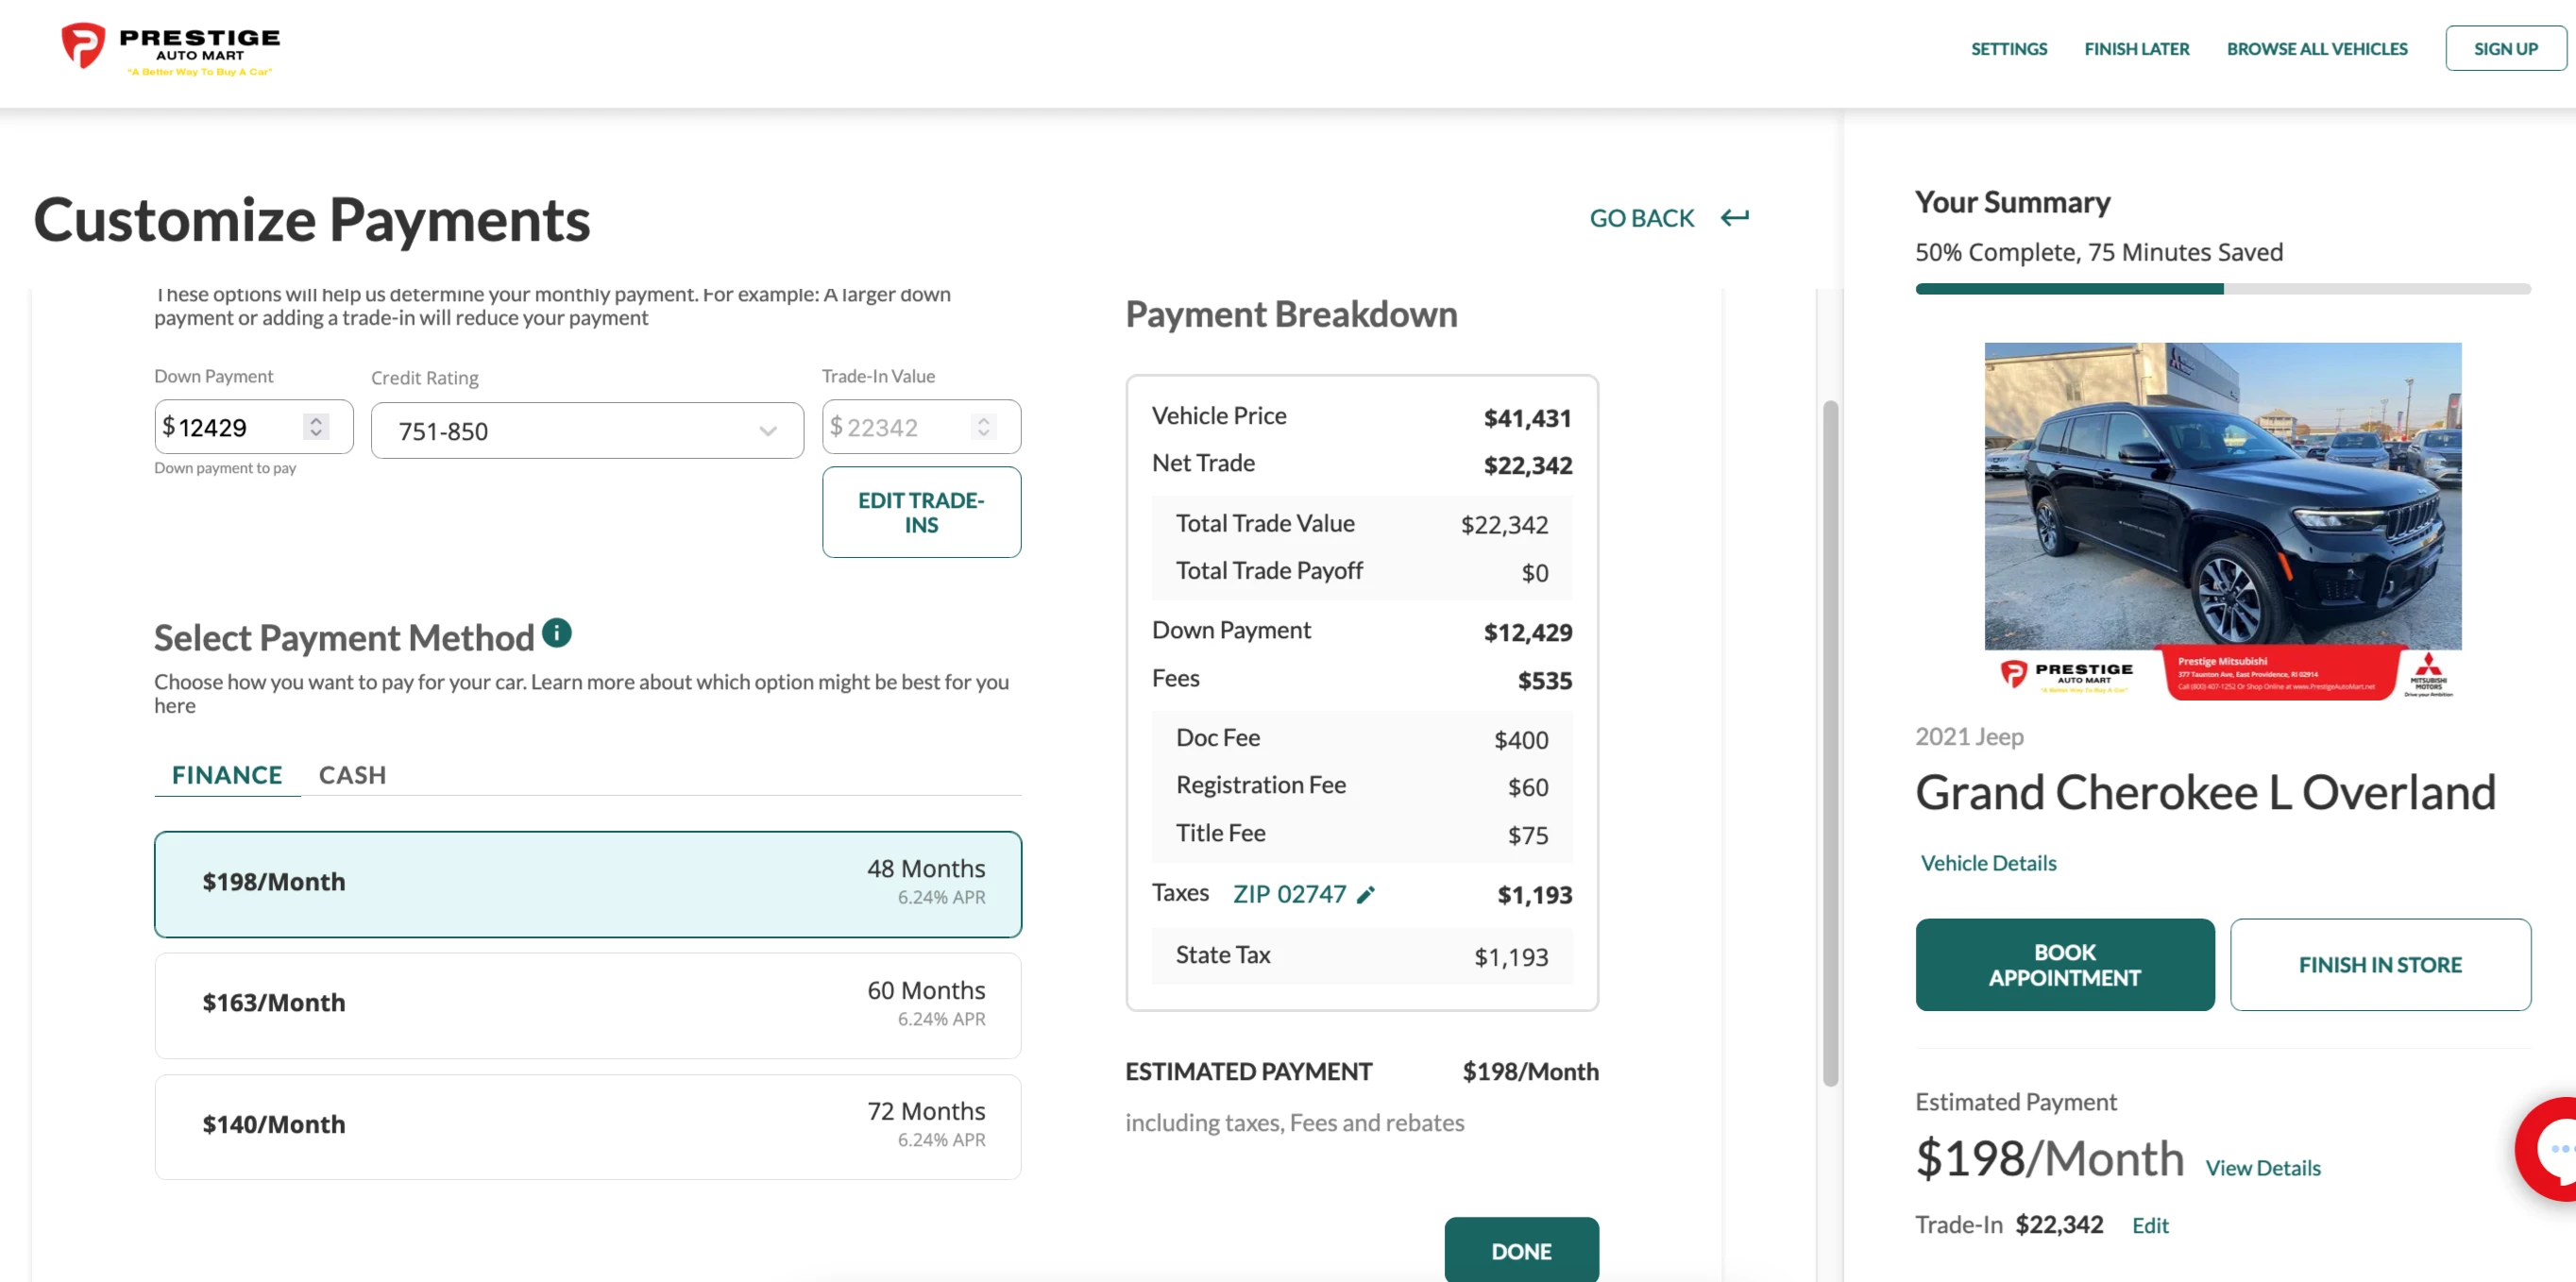Switch to the Cash tab
The height and width of the screenshot is (1282, 2576).
[352, 775]
